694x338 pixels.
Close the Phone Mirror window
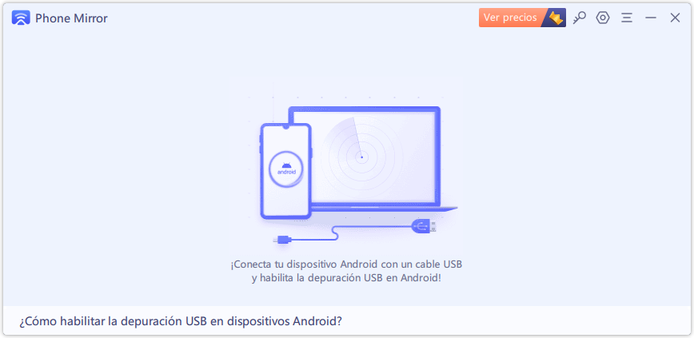tap(675, 18)
